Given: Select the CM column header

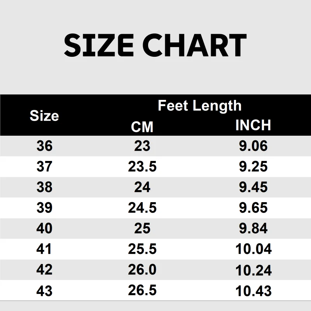Looking at the screenshot, I should [142, 126].
